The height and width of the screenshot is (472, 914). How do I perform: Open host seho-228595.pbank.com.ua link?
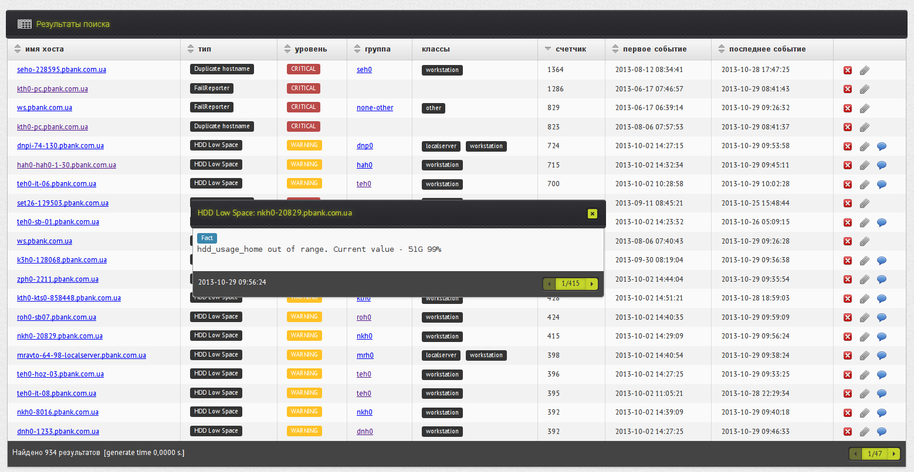[x=62, y=70]
